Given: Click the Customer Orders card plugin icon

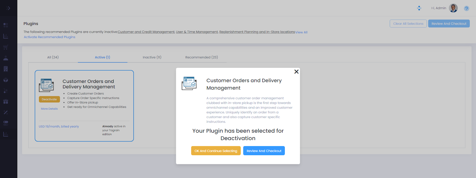Looking at the screenshot, I should pyautogui.click(x=46, y=85).
